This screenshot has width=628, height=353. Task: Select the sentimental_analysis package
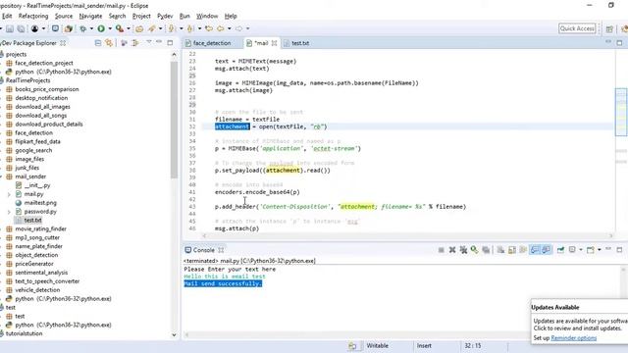(x=41, y=273)
